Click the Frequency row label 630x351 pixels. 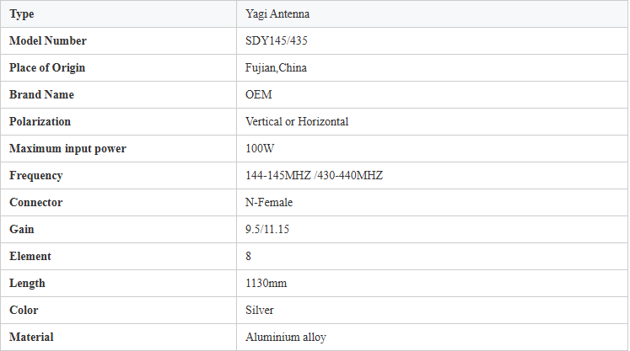pos(35,176)
